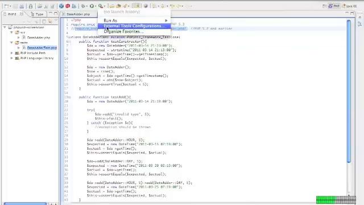Expand DateAdder.php in the tree
The width and height of the screenshot is (364, 205).
[19, 38]
